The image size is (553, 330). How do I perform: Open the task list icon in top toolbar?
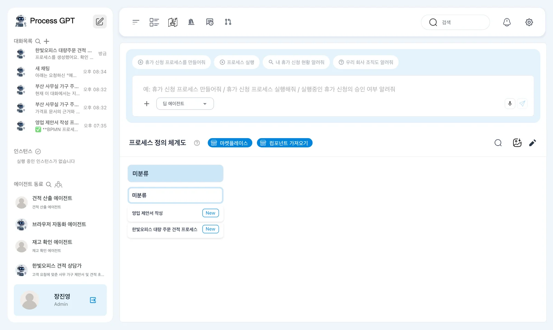click(x=154, y=22)
